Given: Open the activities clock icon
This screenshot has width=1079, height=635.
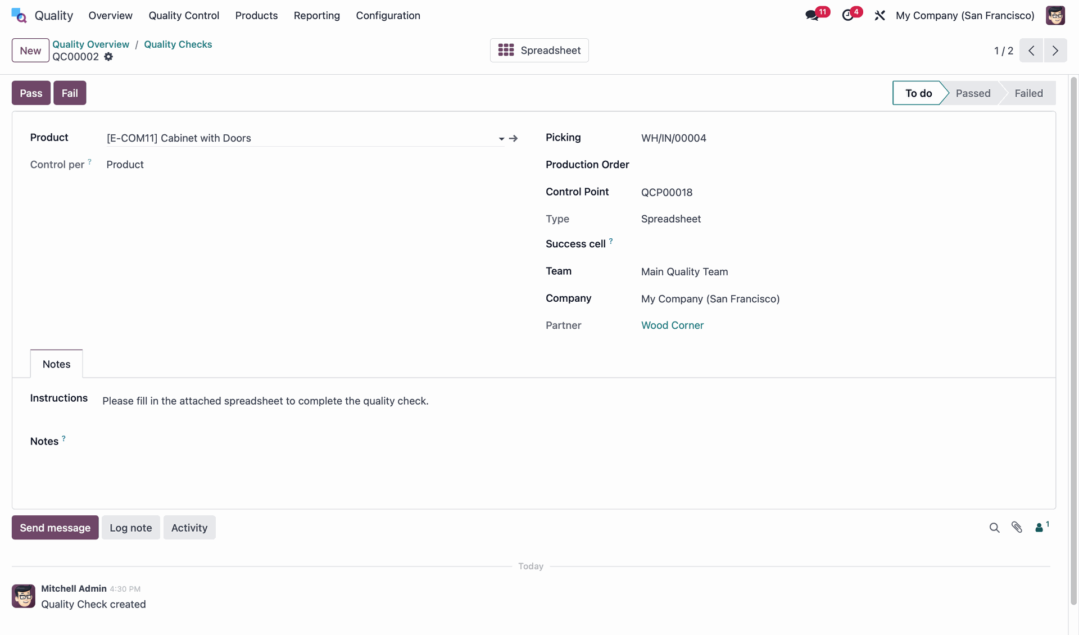Looking at the screenshot, I should [x=848, y=15].
